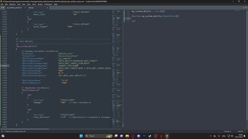248x139 pixels.
Task: Click the "// Test Ability" comment
Action: tap(24, 41)
